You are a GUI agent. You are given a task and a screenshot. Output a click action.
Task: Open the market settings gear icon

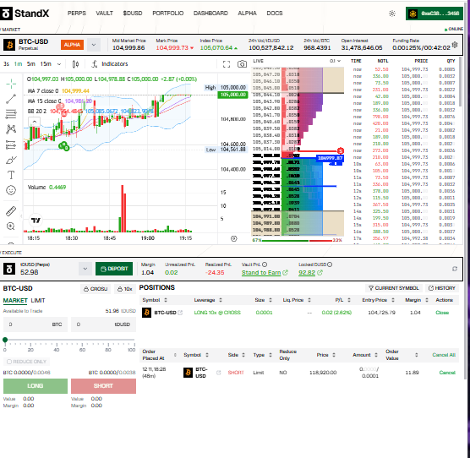click(455, 45)
